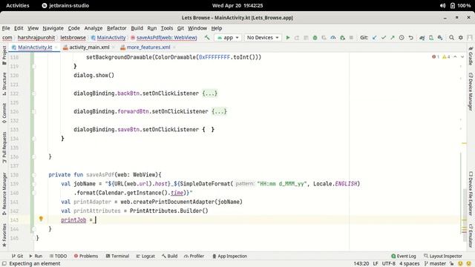475x267 pixels.
Task: Open the Build menu
Action: tap(137, 28)
